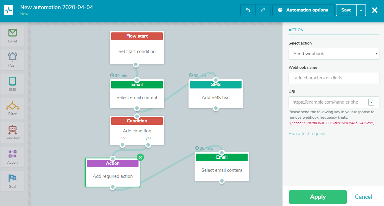Open the Select action dropdown
The height and width of the screenshot is (206, 384).
point(333,54)
